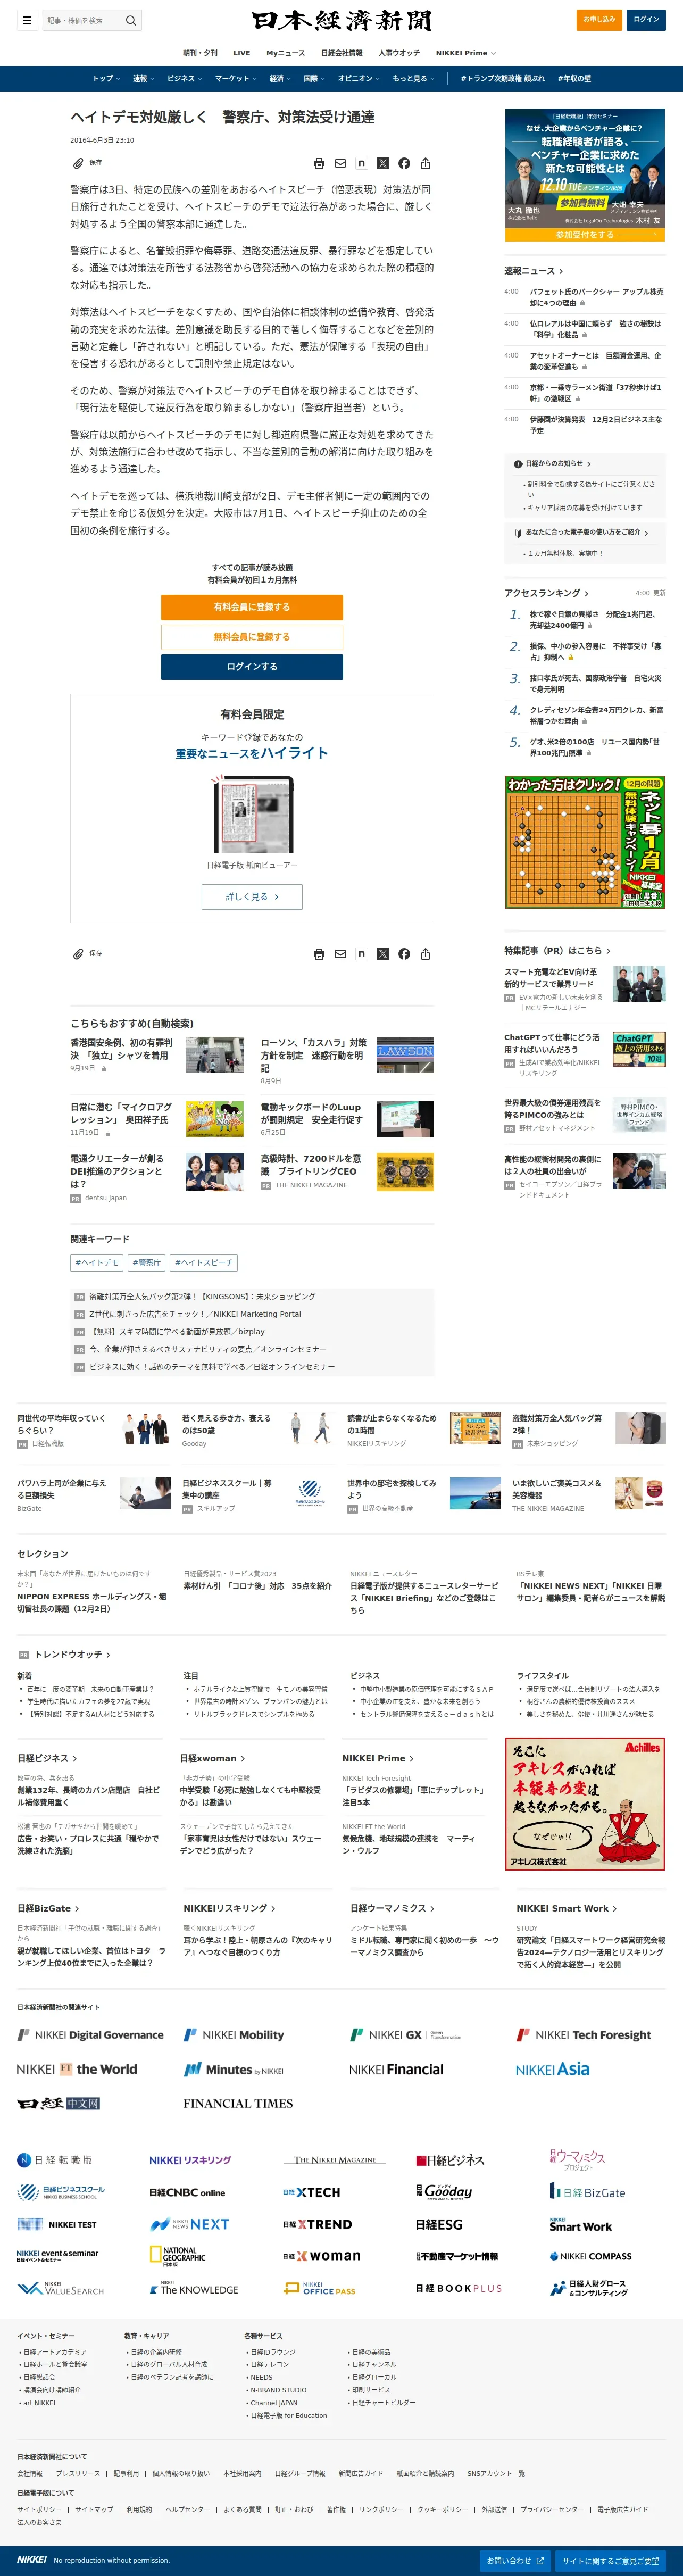Expand the 経済 navigation dropdown
This screenshot has height=2576, width=683.
[280, 78]
